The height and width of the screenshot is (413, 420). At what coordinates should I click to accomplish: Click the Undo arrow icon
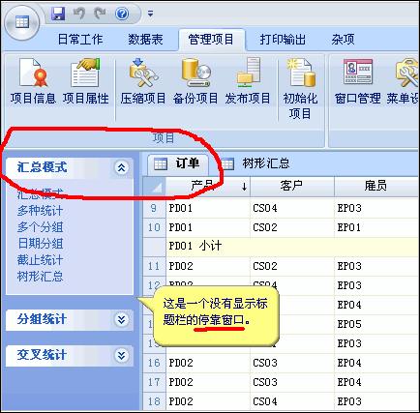[x=79, y=14]
